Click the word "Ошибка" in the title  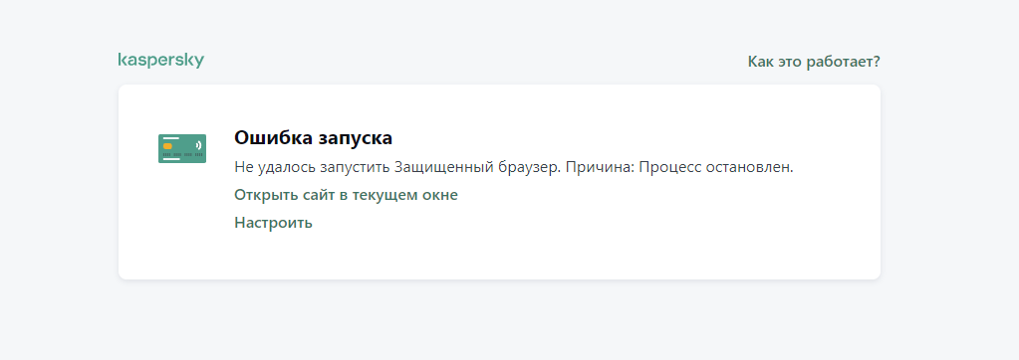(274, 138)
